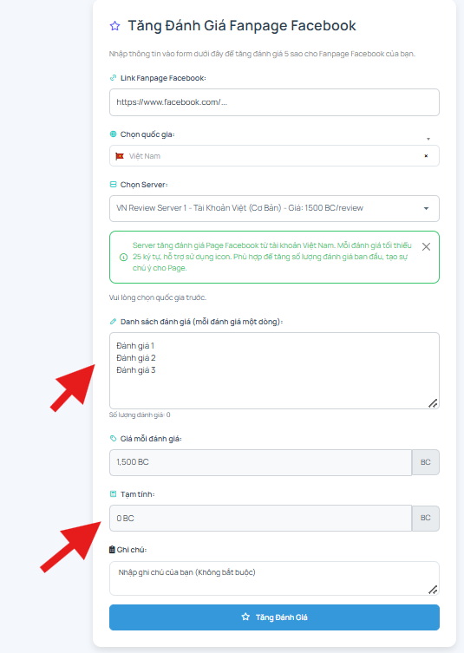Open the VN Review Server 1 dropdown
Image resolution: width=464 pixels, height=653 pixels.
[x=274, y=208]
